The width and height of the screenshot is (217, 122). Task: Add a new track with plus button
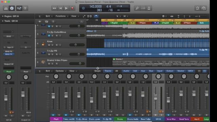pos(40,21)
